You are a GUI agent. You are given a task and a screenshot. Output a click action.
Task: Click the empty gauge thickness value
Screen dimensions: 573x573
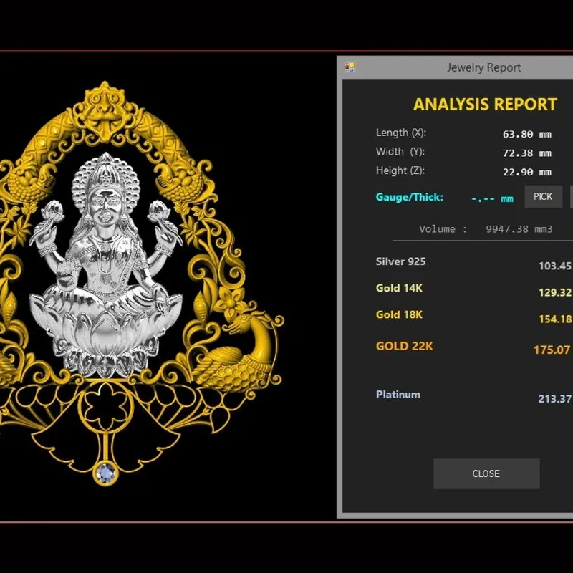pyautogui.click(x=492, y=199)
